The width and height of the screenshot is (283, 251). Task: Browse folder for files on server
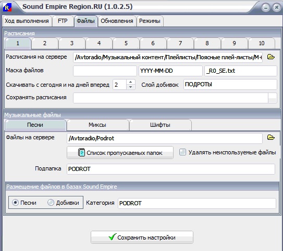270,138
